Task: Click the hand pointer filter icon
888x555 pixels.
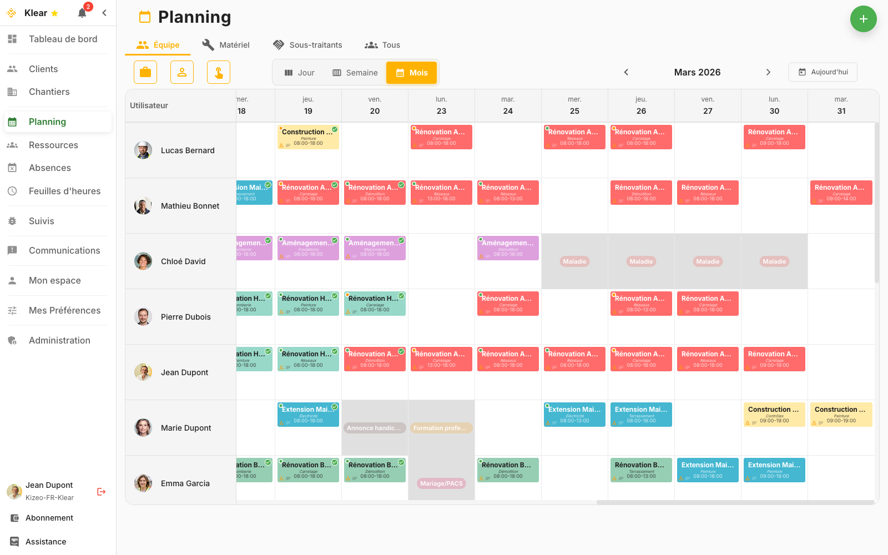Action: pyautogui.click(x=219, y=72)
